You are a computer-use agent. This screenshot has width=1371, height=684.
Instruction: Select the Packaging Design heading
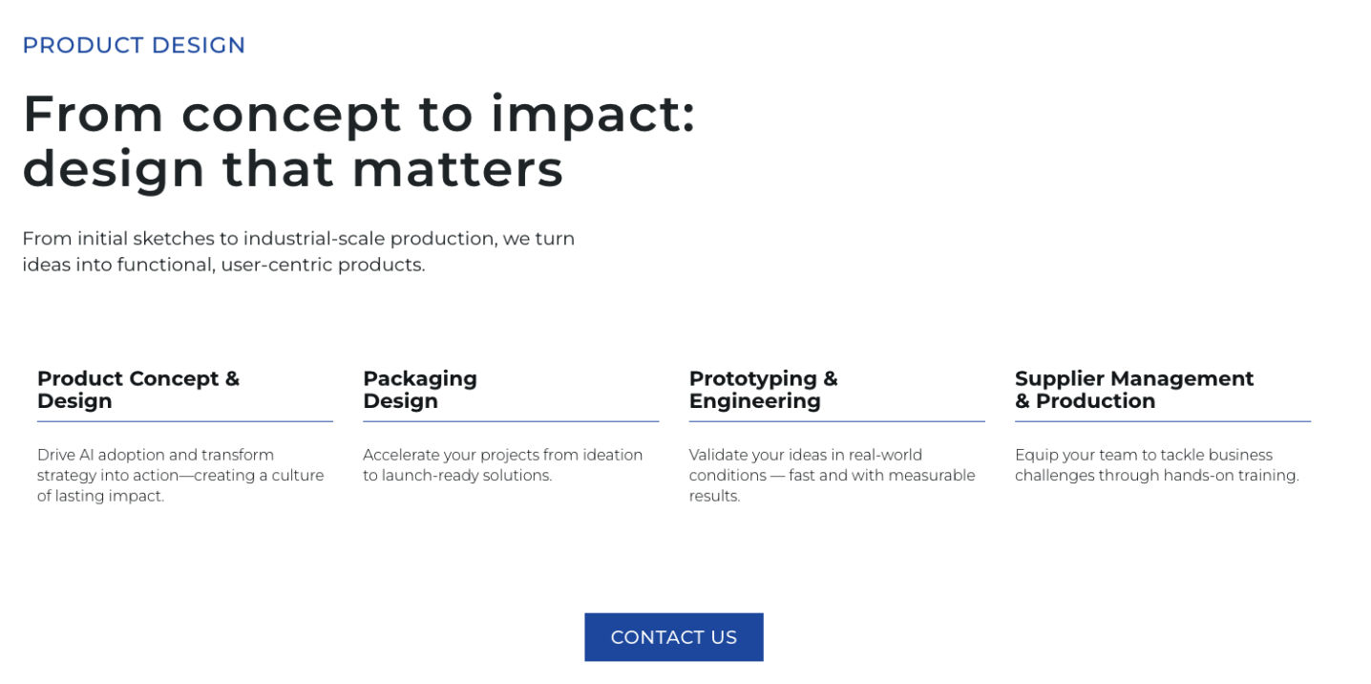(x=420, y=390)
